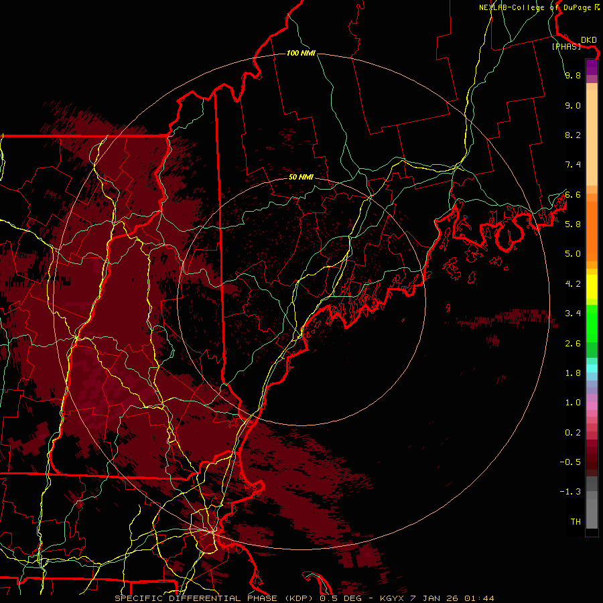
Task: Click the dark maroon segment of color bar
Action: coord(592,462)
